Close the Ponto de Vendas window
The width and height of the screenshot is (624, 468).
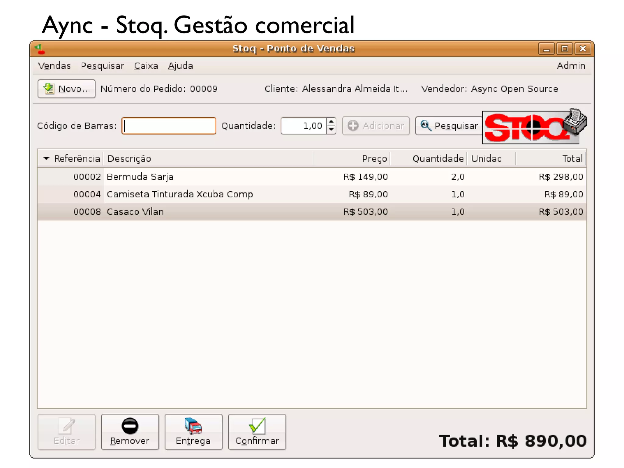(583, 49)
